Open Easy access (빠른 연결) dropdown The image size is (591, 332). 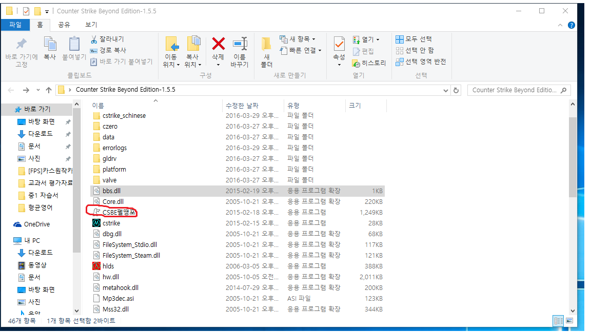tap(301, 50)
